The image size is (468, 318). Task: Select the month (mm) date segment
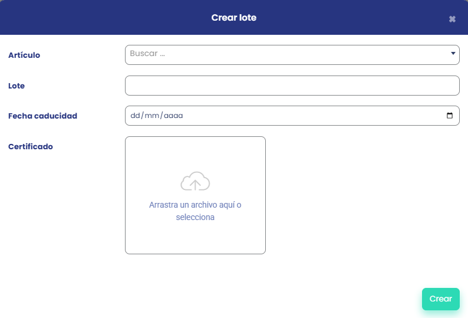click(151, 116)
